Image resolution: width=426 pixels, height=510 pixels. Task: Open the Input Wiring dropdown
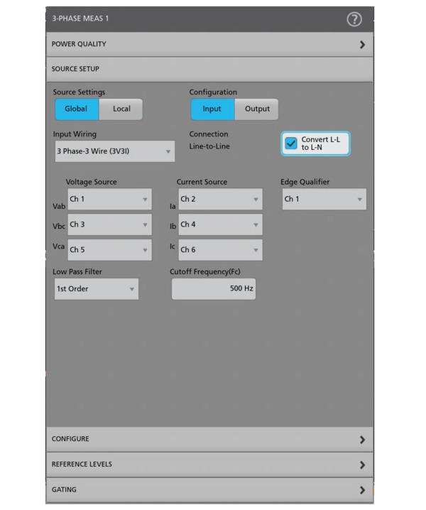[114, 151]
